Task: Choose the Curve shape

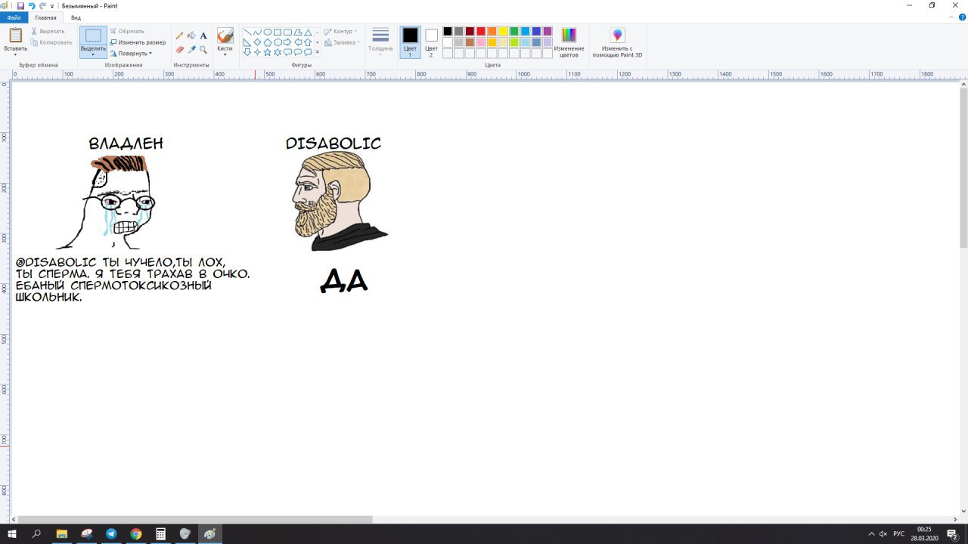Action: pyautogui.click(x=257, y=32)
